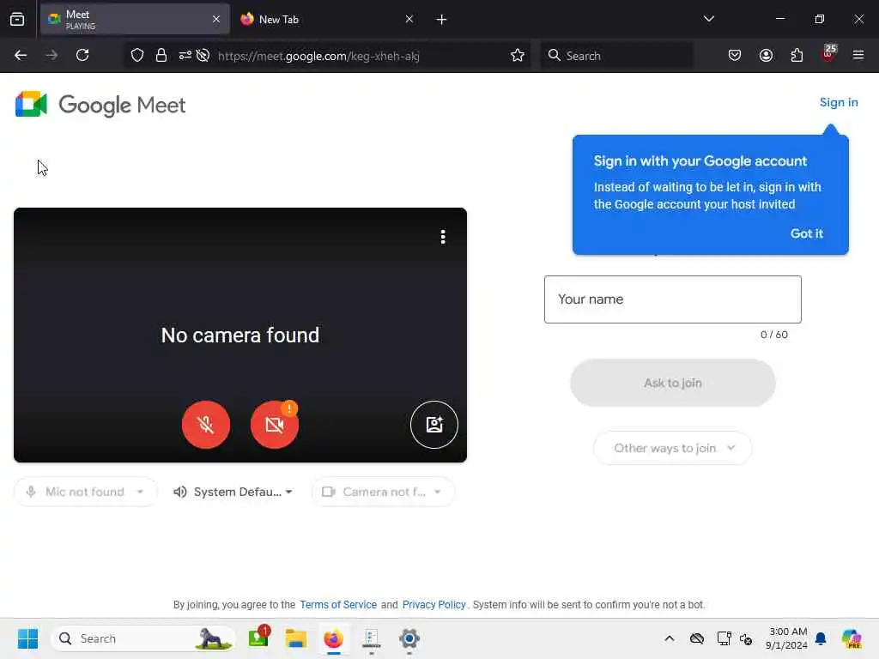
Task: Open Firefox application menu
Action: (x=858, y=55)
